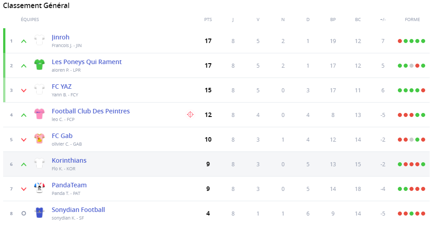Open the PandaTeam team link
The image size is (431, 229).
point(69,185)
